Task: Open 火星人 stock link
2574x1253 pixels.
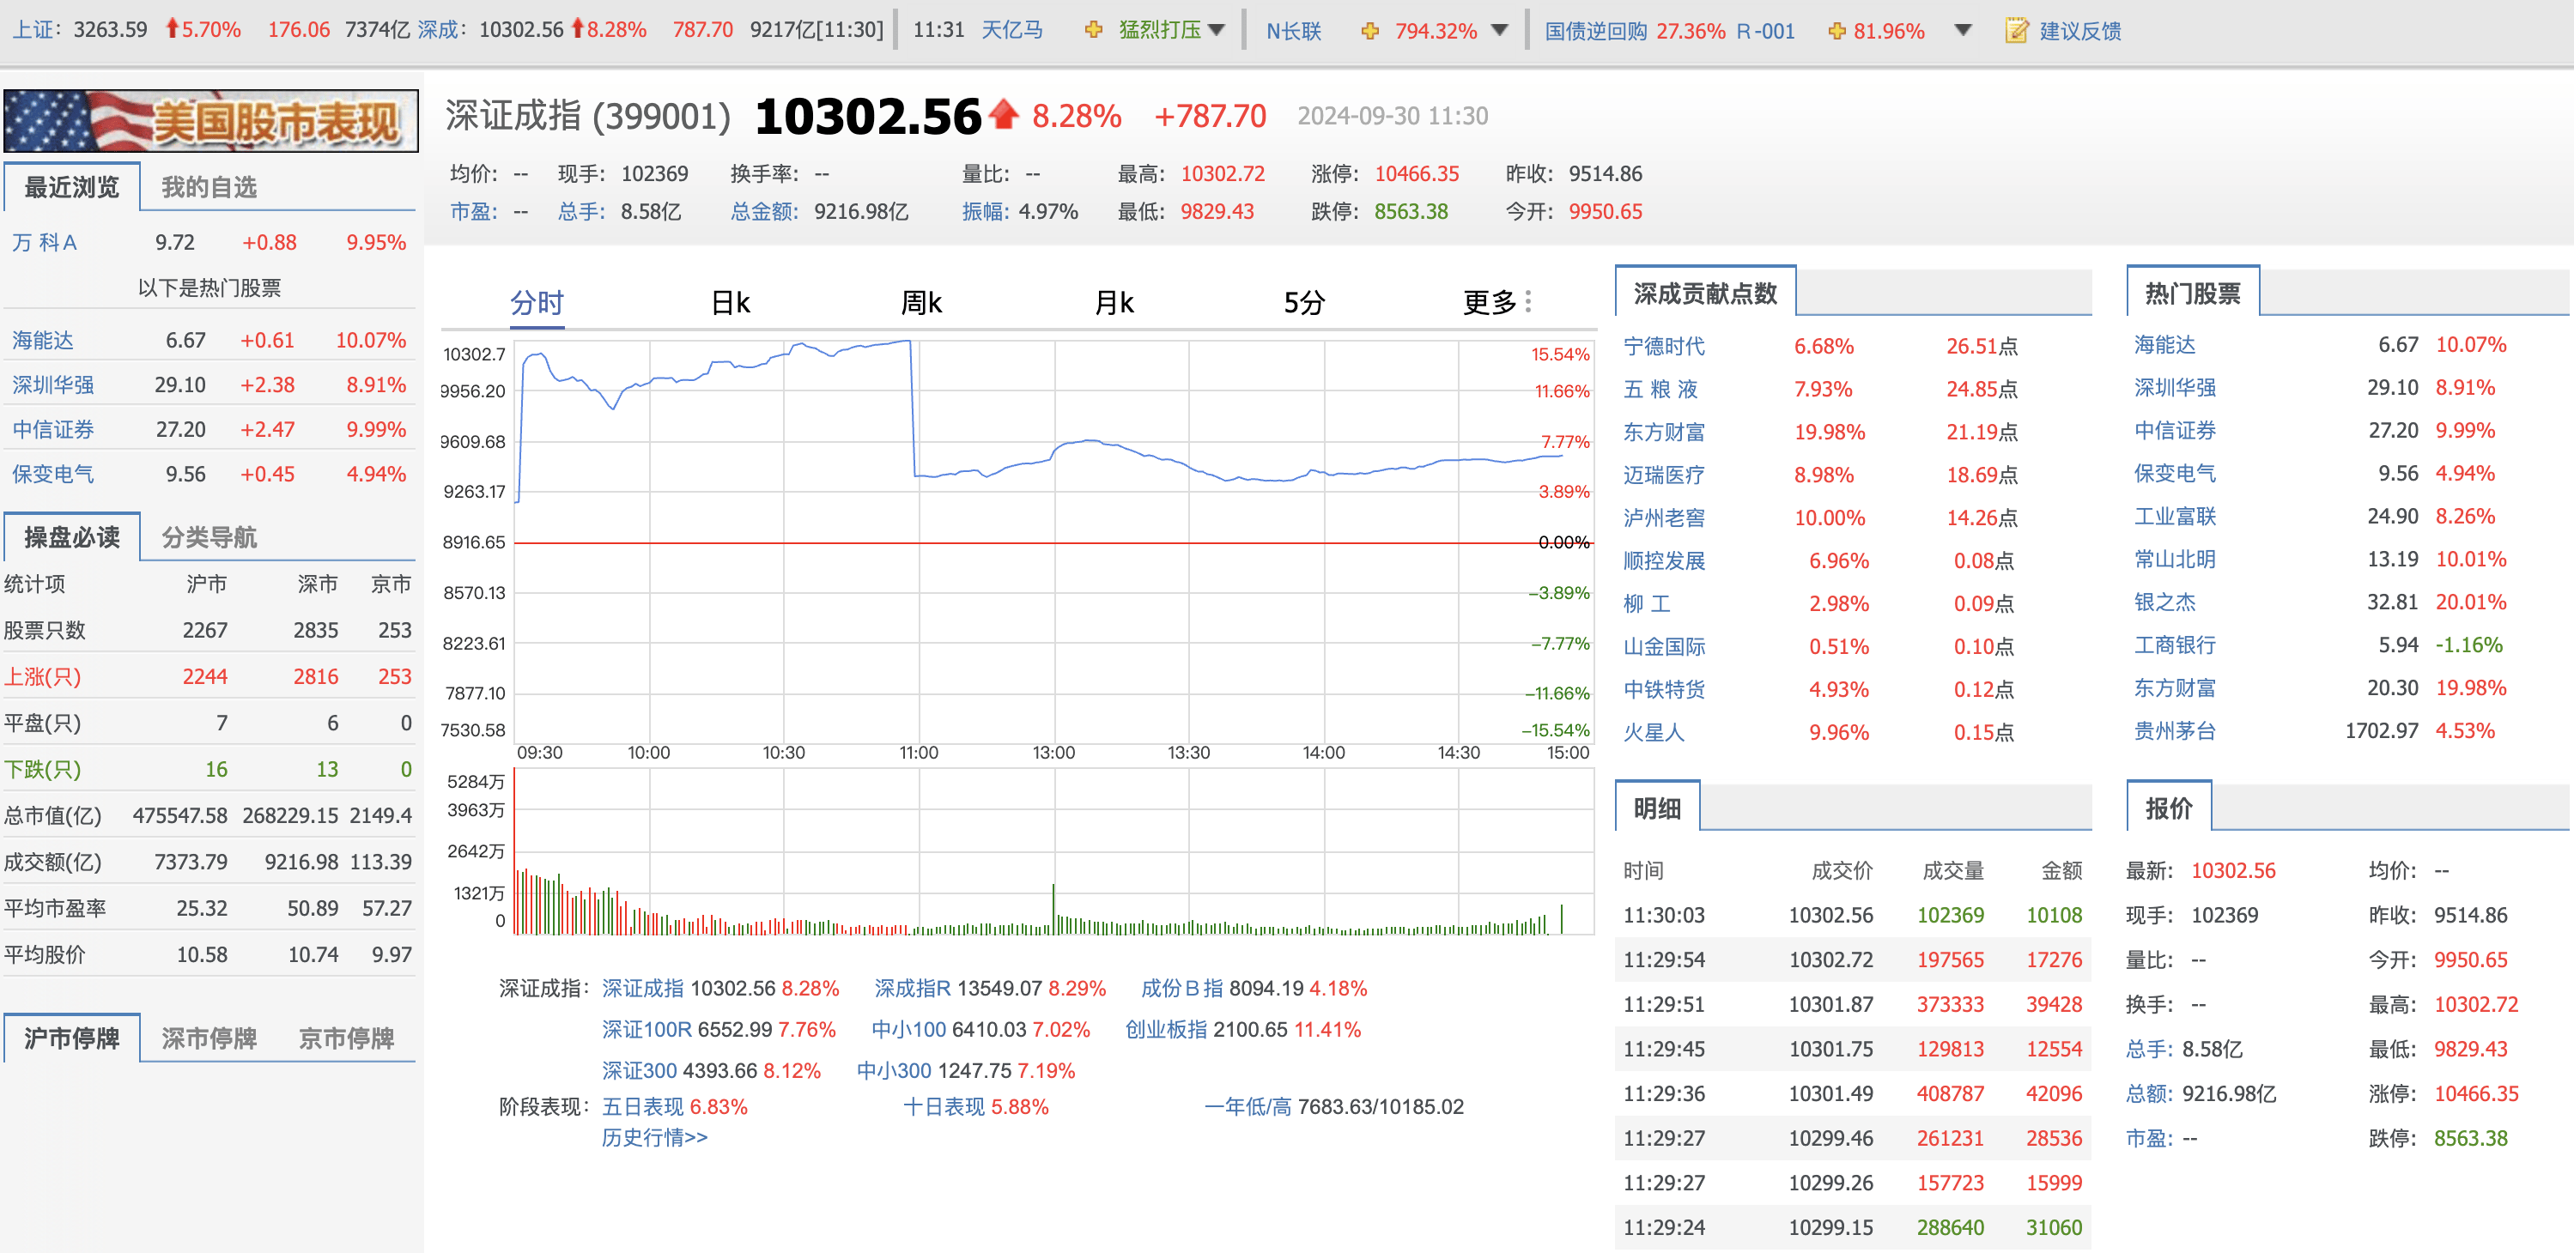Action: tap(1654, 732)
